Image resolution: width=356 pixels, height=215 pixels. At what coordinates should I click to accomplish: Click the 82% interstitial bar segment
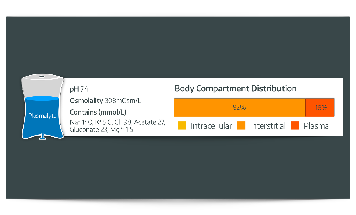click(239, 107)
